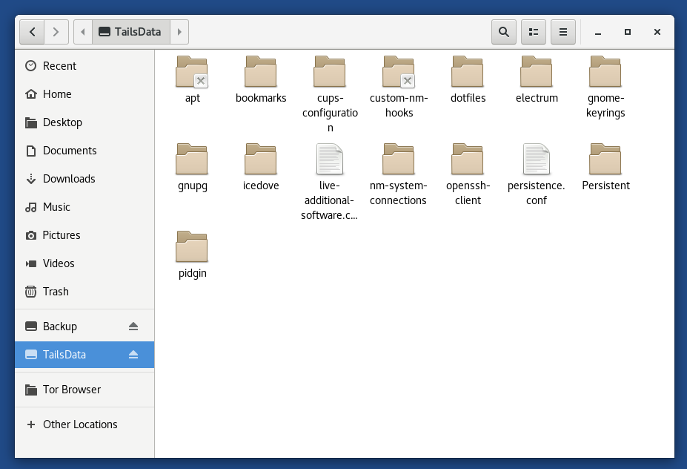Close the file manager window

tap(657, 32)
